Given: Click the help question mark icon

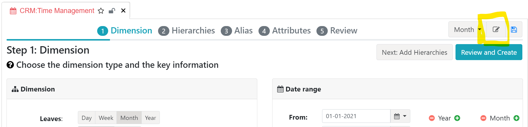Looking at the screenshot, I should tap(10, 65).
